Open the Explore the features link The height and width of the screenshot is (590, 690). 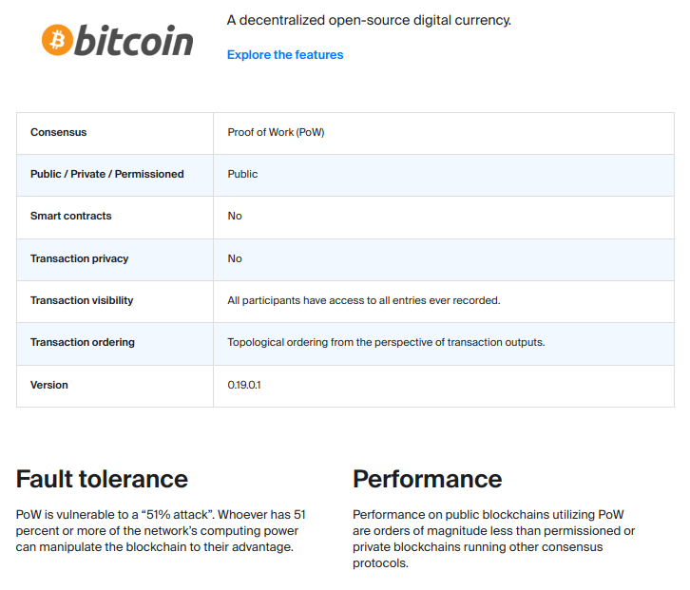[285, 55]
